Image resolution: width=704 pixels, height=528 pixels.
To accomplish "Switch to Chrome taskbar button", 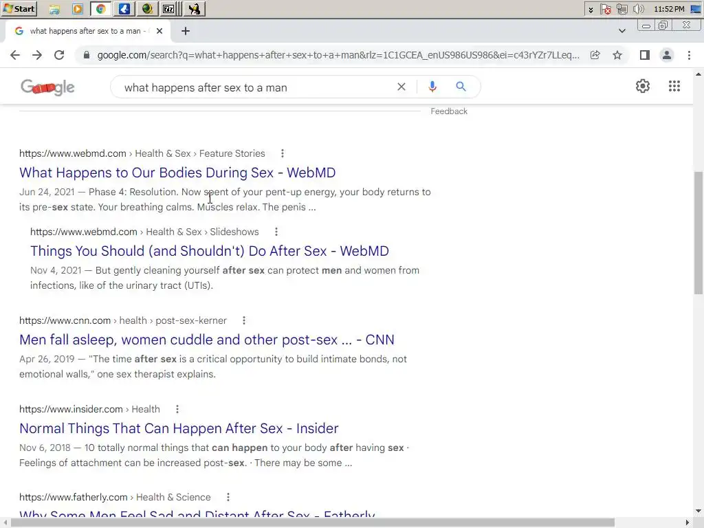I will pyautogui.click(x=101, y=8).
